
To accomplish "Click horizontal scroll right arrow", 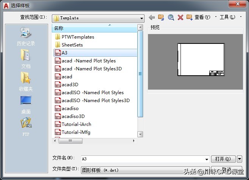I will [134, 141].
